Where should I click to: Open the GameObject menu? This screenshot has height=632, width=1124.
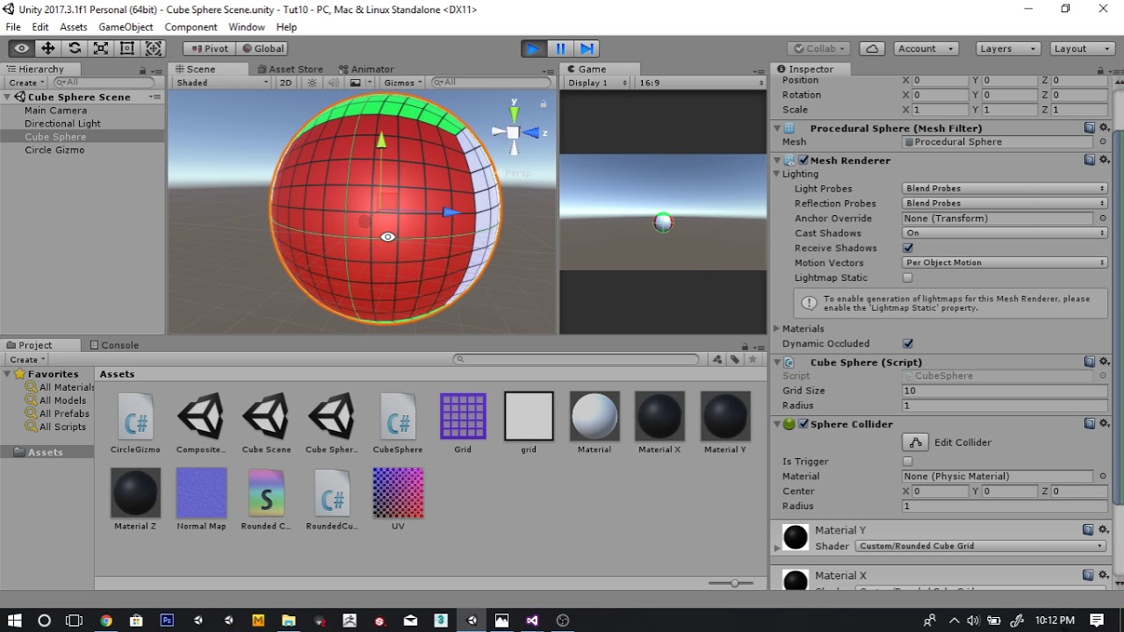click(x=126, y=27)
